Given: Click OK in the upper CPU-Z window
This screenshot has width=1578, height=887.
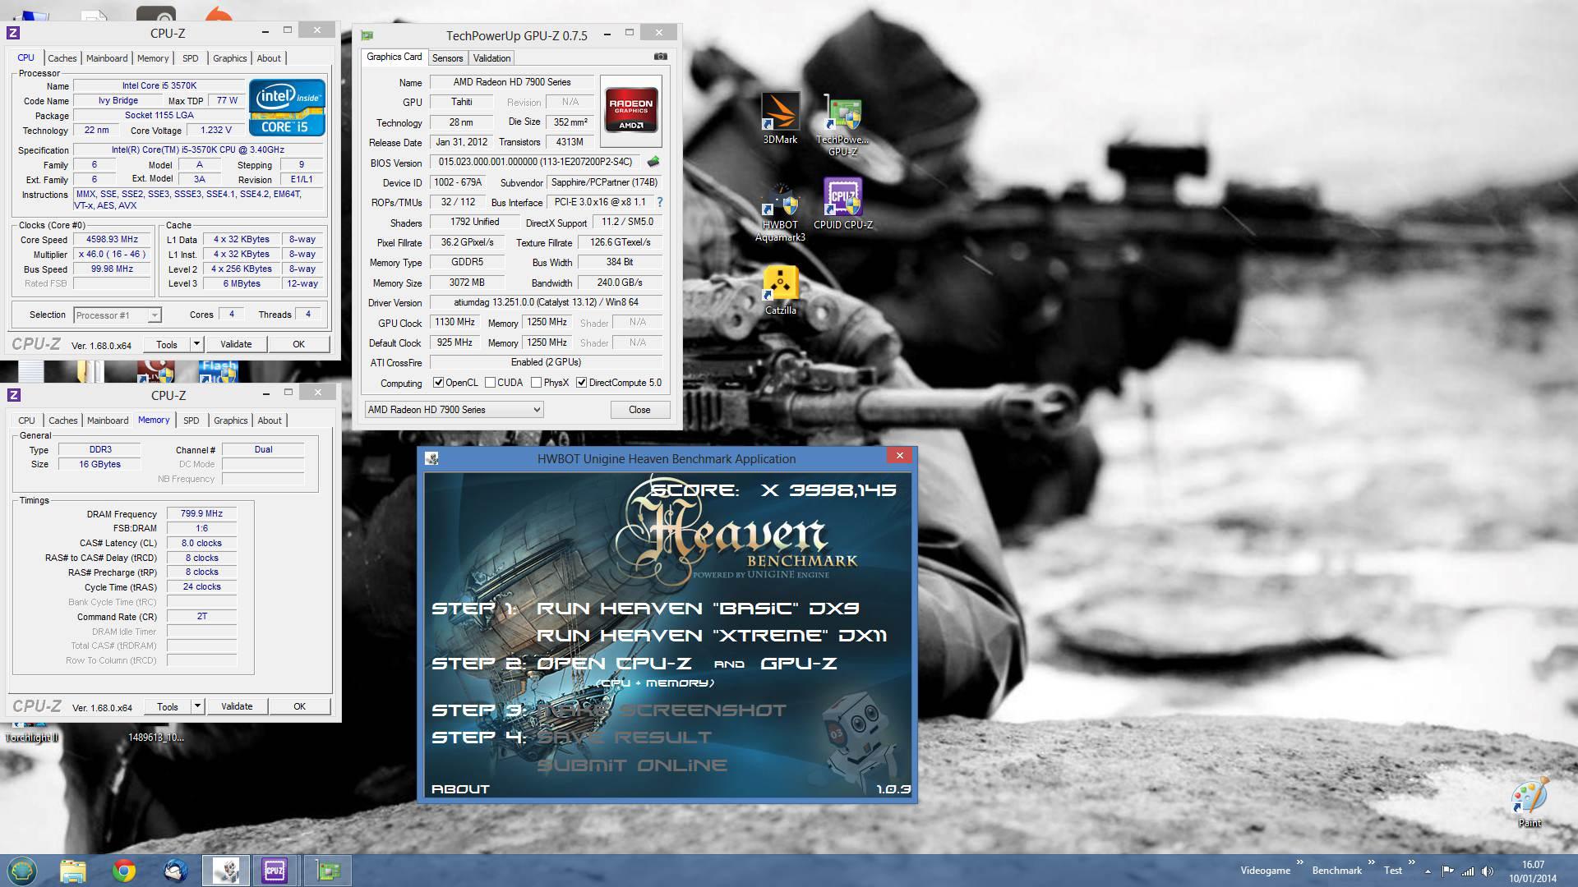Looking at the screenshot, I should pos(299,344).
